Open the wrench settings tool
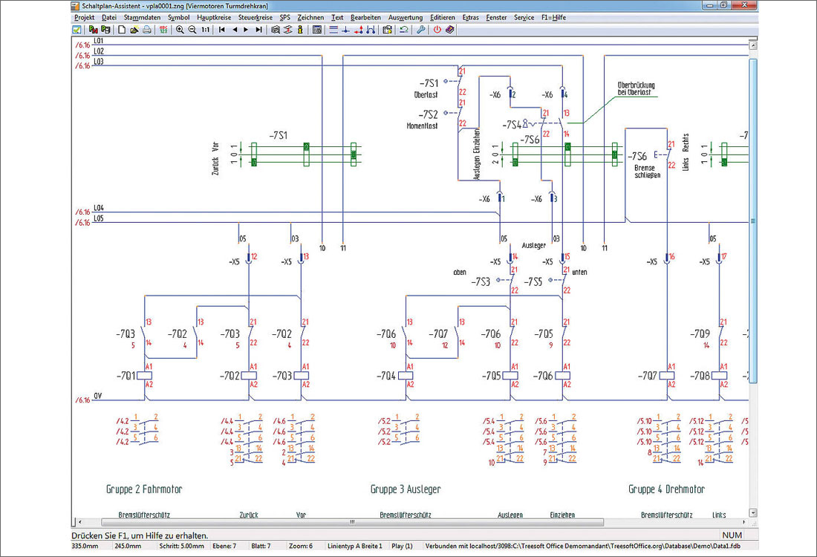The height and width of the screenshot is (557, 817). coord(420,30)
